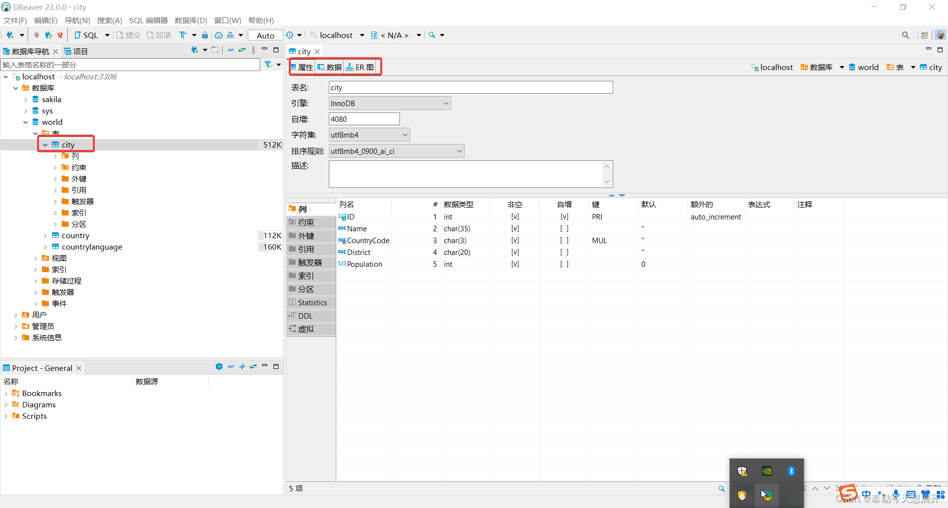Open the charset utf8mb4 dropdown
Screen dimensions: 948x508
pos(369,135)
